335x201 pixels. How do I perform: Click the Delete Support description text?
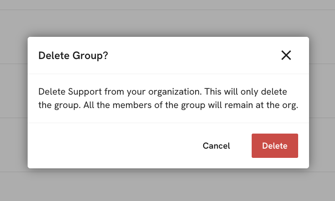pos(168,98)
